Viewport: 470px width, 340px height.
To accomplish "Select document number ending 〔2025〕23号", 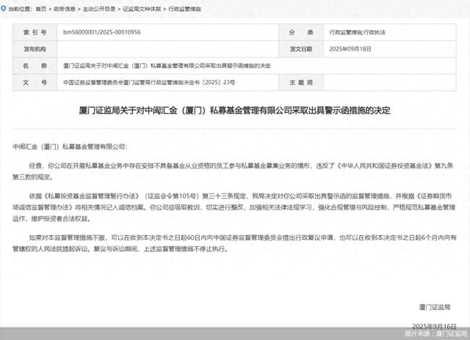I will click(149, 82).
